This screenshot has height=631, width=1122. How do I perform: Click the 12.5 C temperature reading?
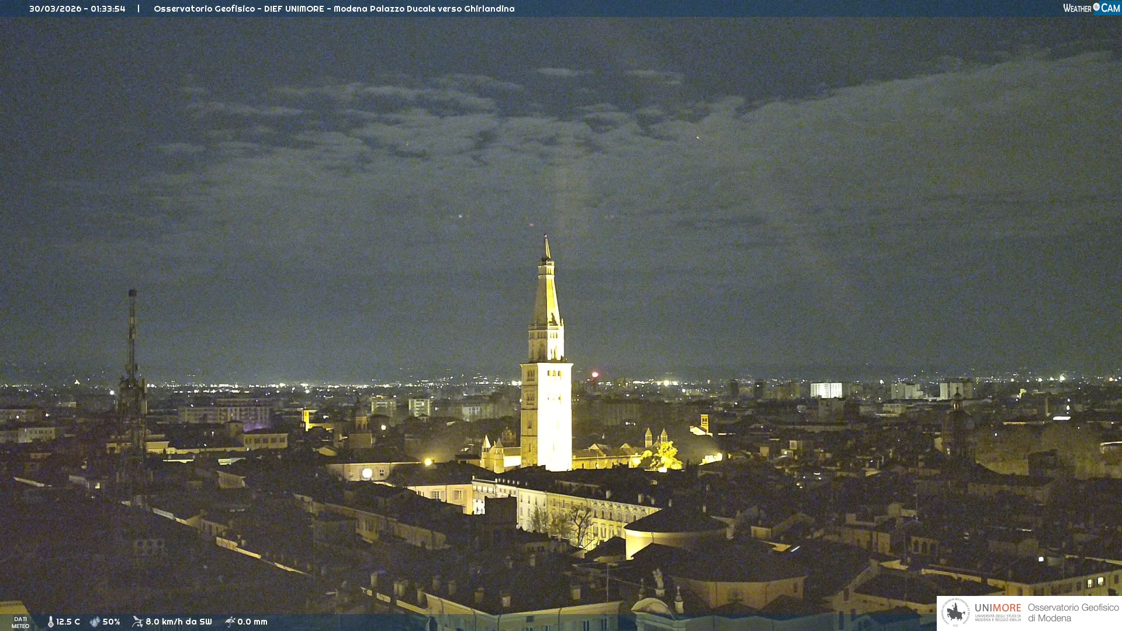[68, 622]
